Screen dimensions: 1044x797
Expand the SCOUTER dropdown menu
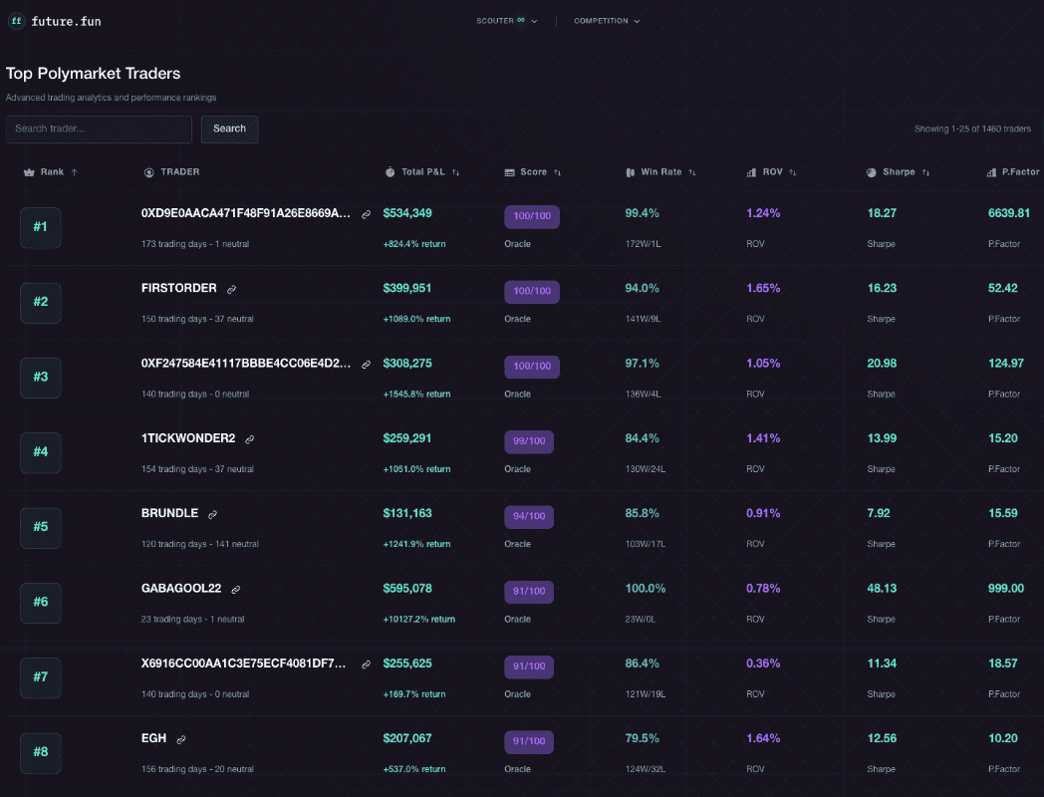point(507,21)
